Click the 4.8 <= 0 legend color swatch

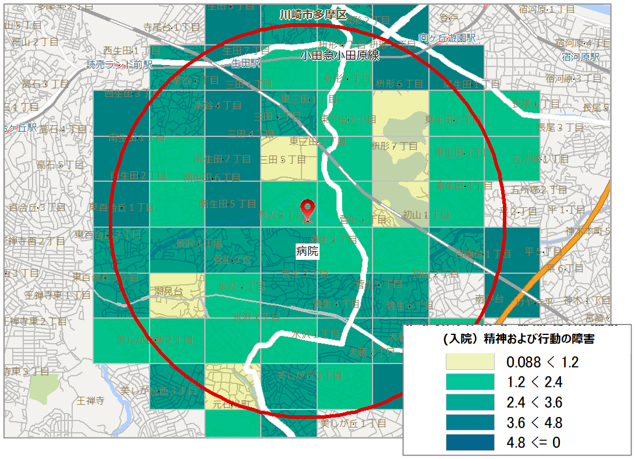pyautogui.click(x=470, y=442)
